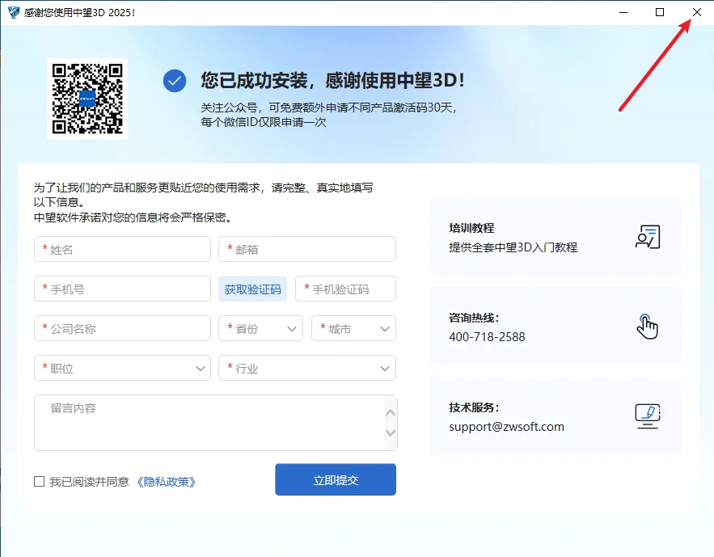Click the training tutorial presenter icon
This screenshot has height=557, width=714.
point(648,237)
